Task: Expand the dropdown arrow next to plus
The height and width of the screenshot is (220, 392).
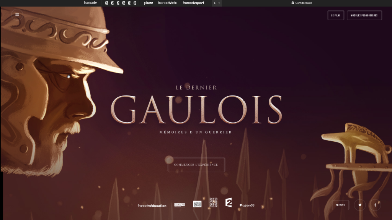Action: pos(219,3)
